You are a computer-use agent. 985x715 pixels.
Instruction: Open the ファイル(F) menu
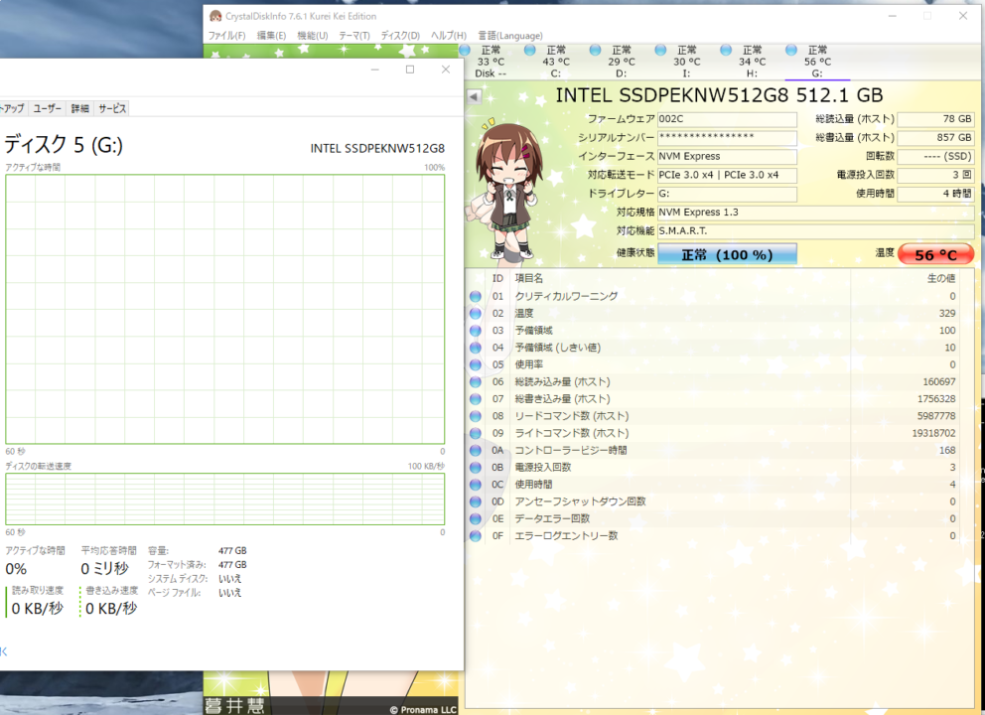tap(226, 36)
